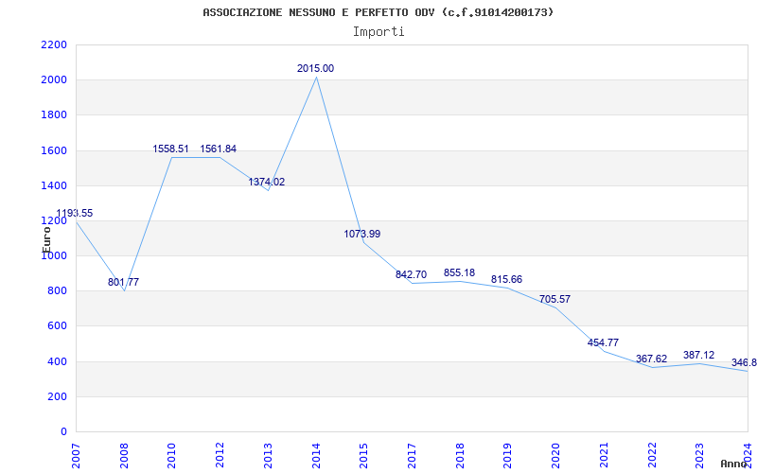Viewport: 757px width, 473px height.
Task: Click the Importi subtitle
Action: 378,32
